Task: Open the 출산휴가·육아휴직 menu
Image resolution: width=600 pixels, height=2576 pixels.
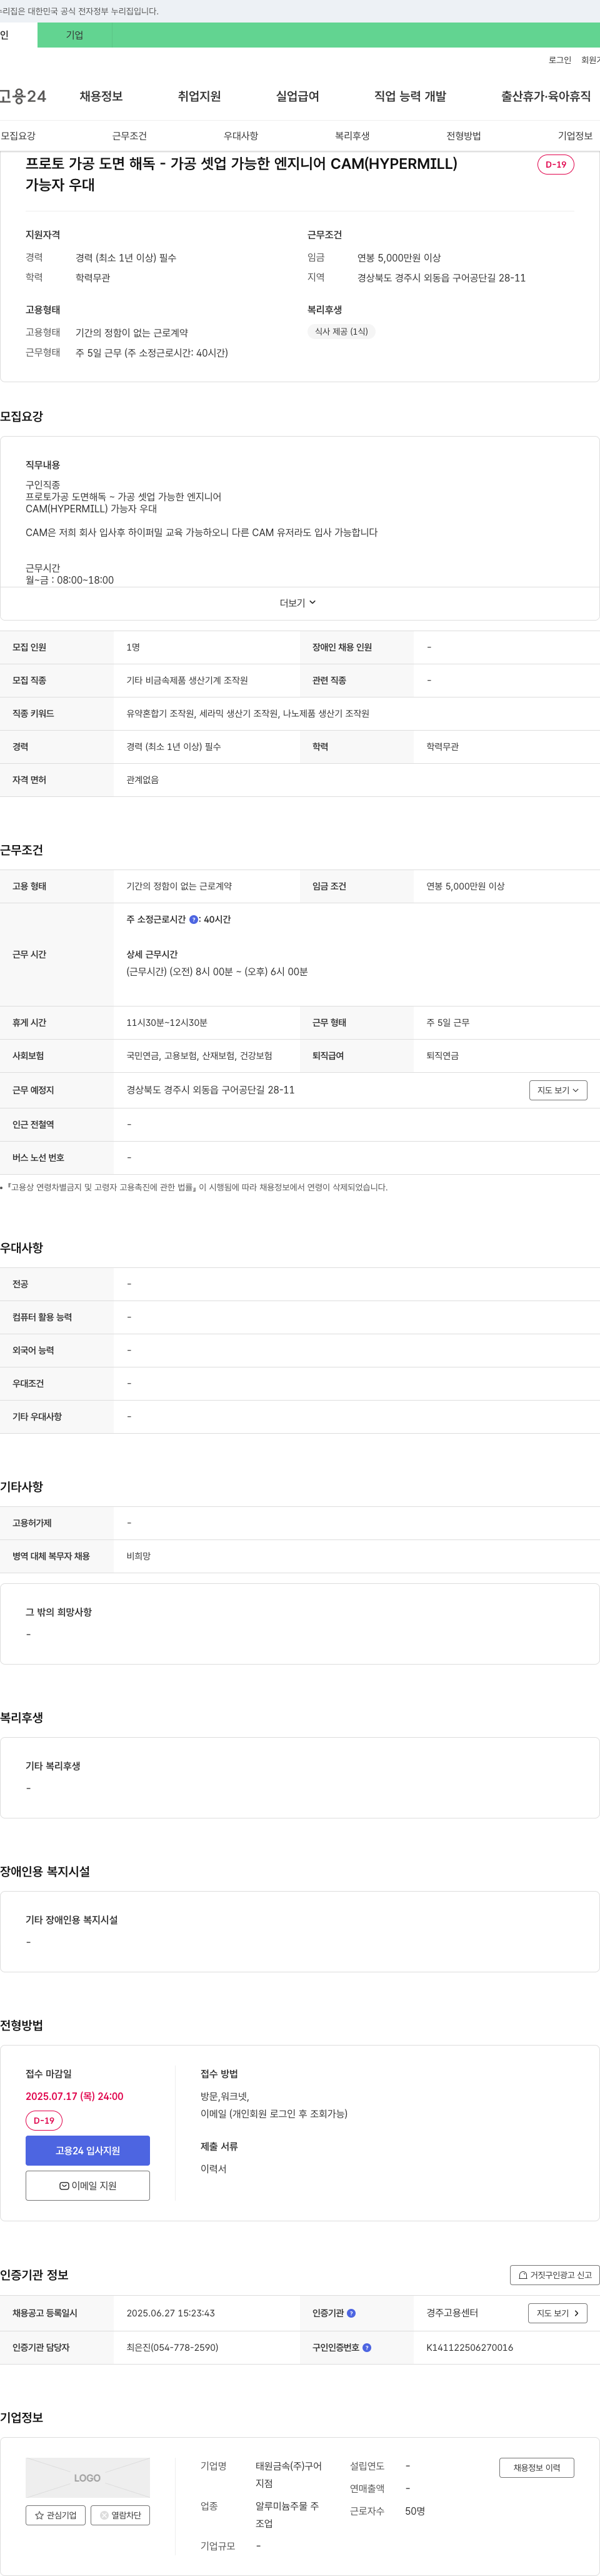Action: (545, 96)
